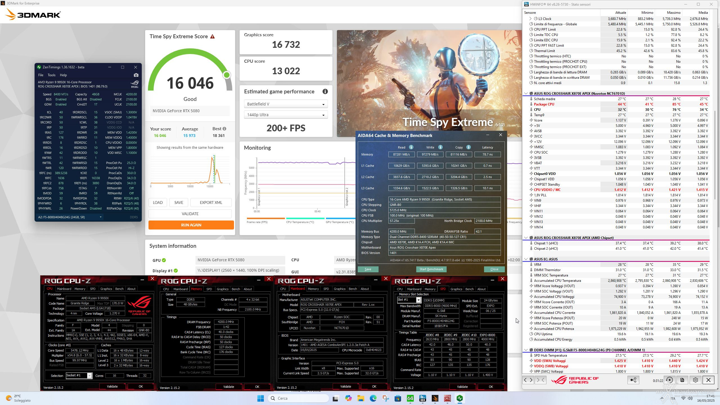This screenshot has width=720, height=405.
Task: Click HWiNFO expand-columns arrows button
Action: tap(528, 380)
